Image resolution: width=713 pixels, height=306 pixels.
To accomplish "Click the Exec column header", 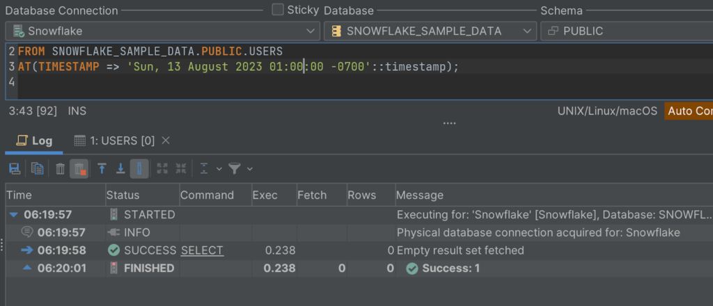I will (x=274, y=195).
